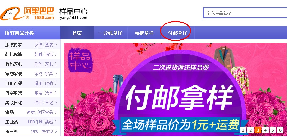Screen dimensions: 287x137
Task: Go to banner slide 1
Action: point(243,130)
